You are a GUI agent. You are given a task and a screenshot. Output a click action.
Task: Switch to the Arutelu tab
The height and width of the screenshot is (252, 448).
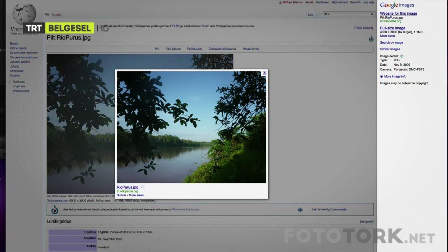click(56, 15)
